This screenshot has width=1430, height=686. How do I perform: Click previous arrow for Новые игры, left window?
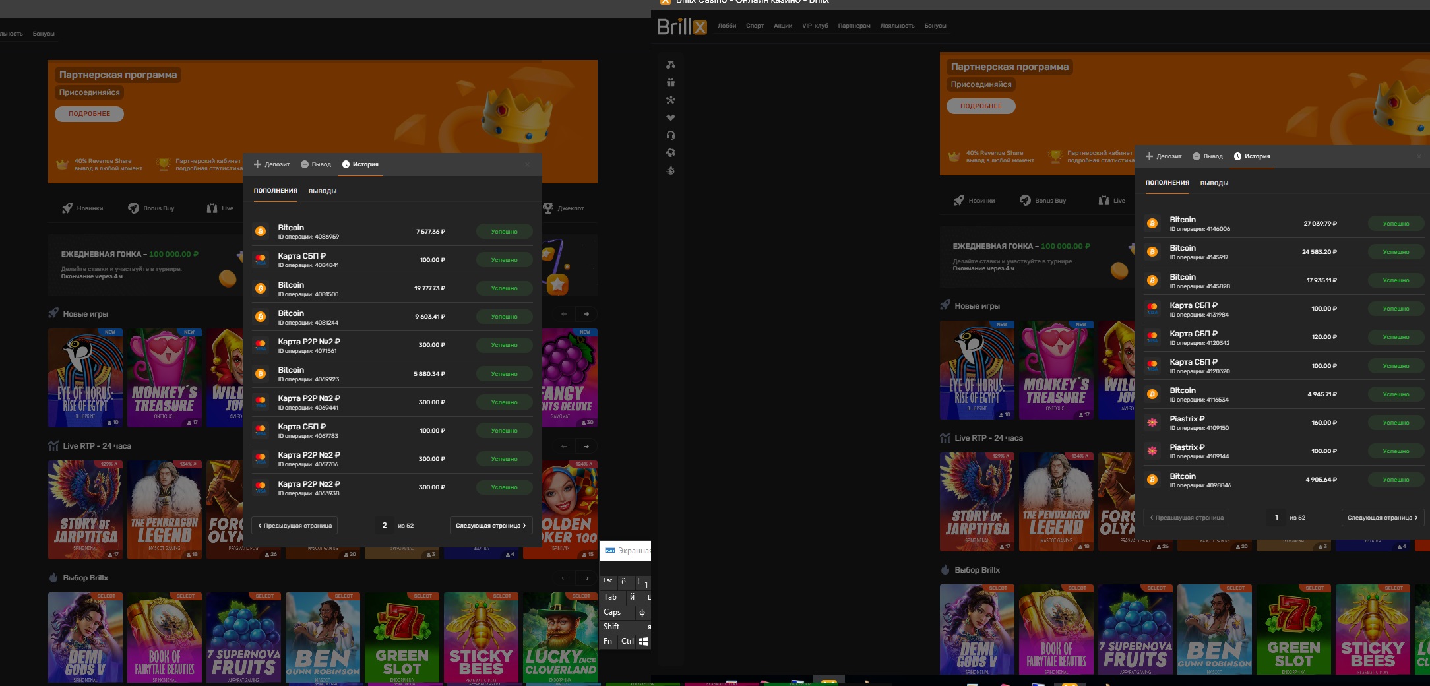[564, 314]
